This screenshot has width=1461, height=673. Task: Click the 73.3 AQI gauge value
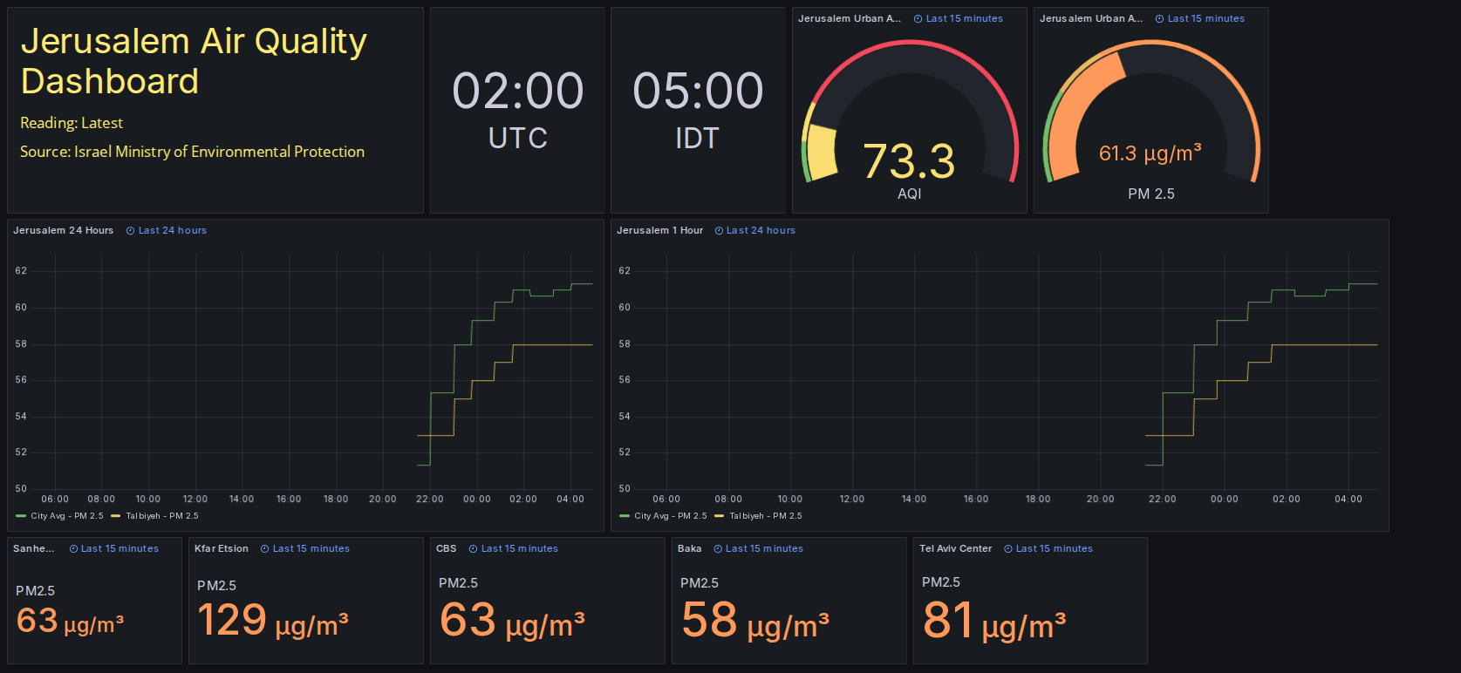tap(909, 161)
